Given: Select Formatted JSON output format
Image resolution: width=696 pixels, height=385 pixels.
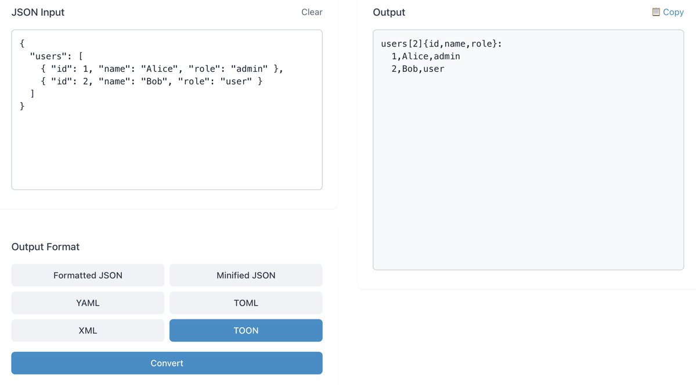Looking at the screenshot, I should point(87,275).
